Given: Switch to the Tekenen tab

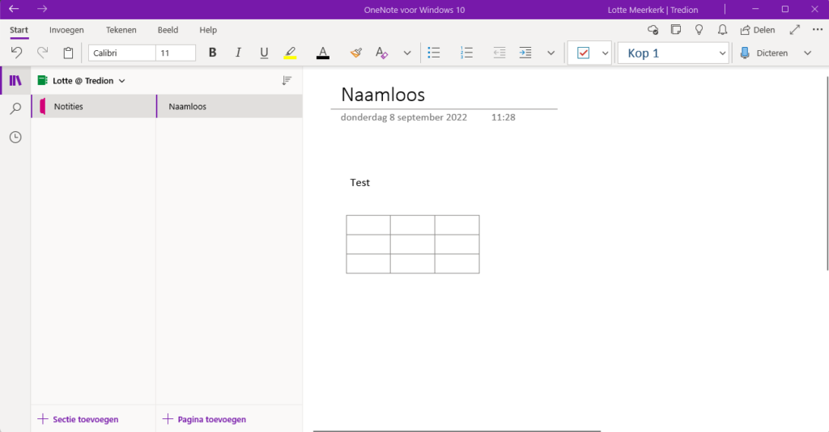Looking at the screenshot, I should (121, 30).
